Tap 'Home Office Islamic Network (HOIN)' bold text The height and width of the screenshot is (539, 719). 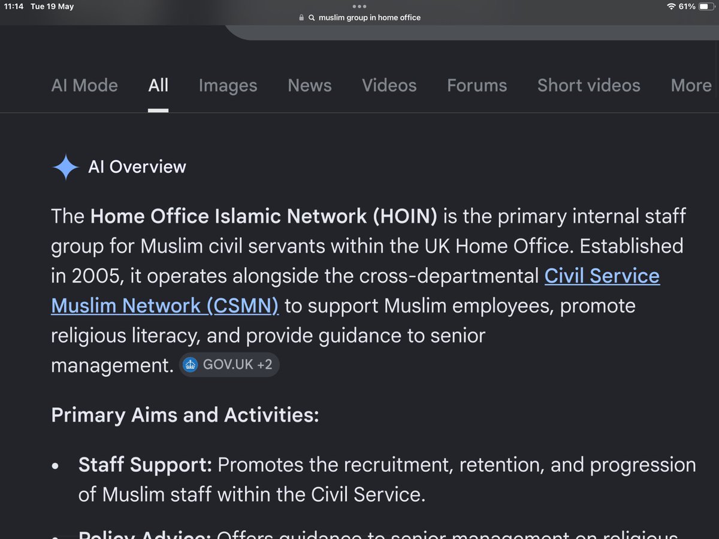coord(264,216)
